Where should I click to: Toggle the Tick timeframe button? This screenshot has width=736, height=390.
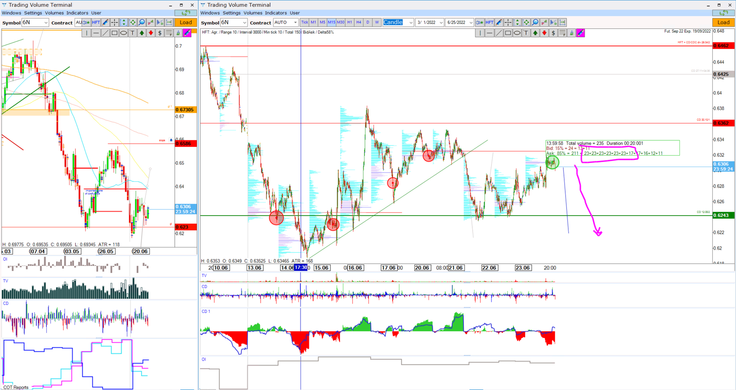click(x=304, y=22)
